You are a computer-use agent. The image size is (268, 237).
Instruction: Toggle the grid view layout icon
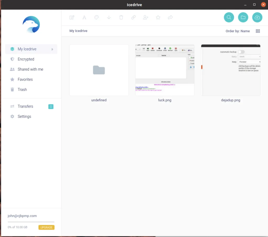[x=258, y=31]
